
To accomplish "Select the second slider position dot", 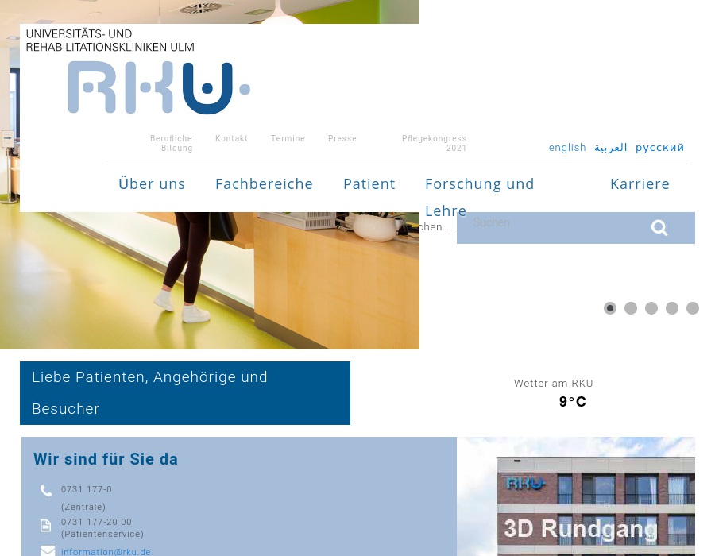I will point(631,308).
